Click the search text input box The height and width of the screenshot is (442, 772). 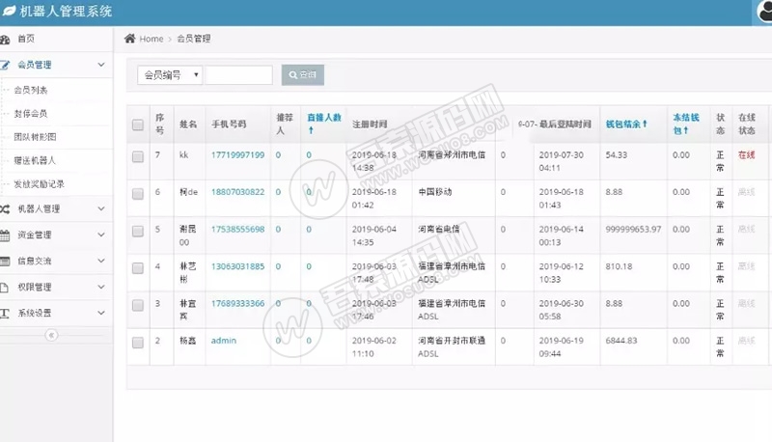tap(239, 75)
